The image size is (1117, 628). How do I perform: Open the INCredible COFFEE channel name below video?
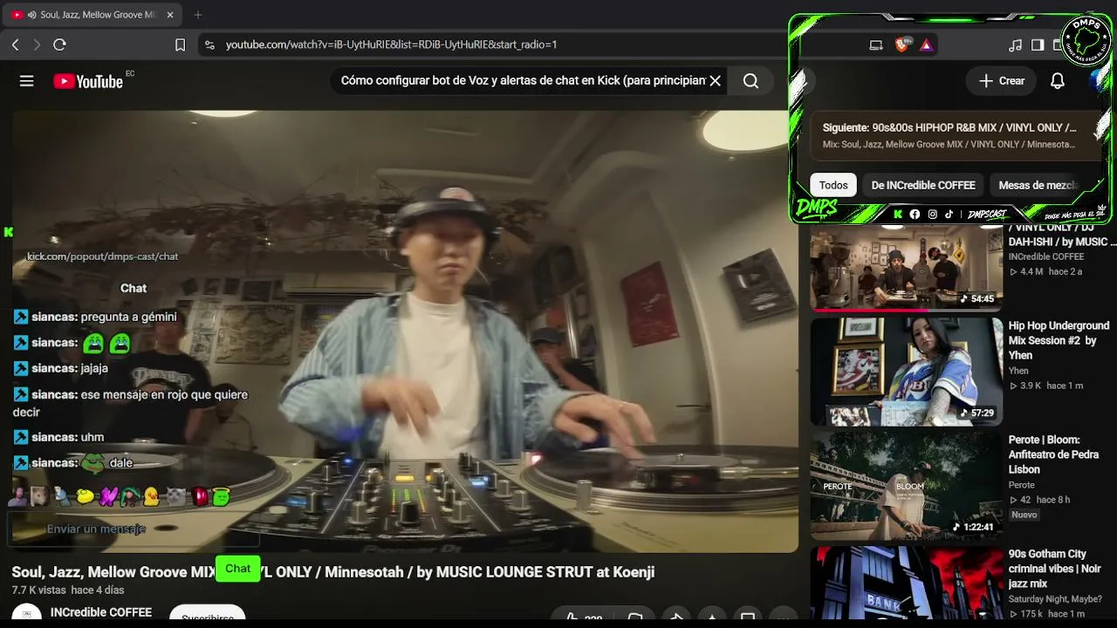click(101, 612)
